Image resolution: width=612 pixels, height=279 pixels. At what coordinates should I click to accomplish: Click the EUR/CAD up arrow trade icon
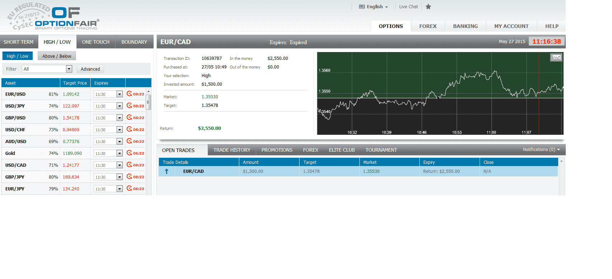point(166,171)
